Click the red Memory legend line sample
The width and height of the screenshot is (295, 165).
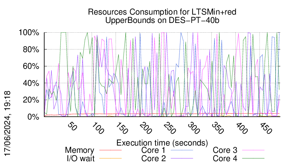tap(110, 150)
